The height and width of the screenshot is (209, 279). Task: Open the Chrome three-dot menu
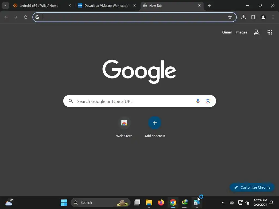(x=273, y=17)
